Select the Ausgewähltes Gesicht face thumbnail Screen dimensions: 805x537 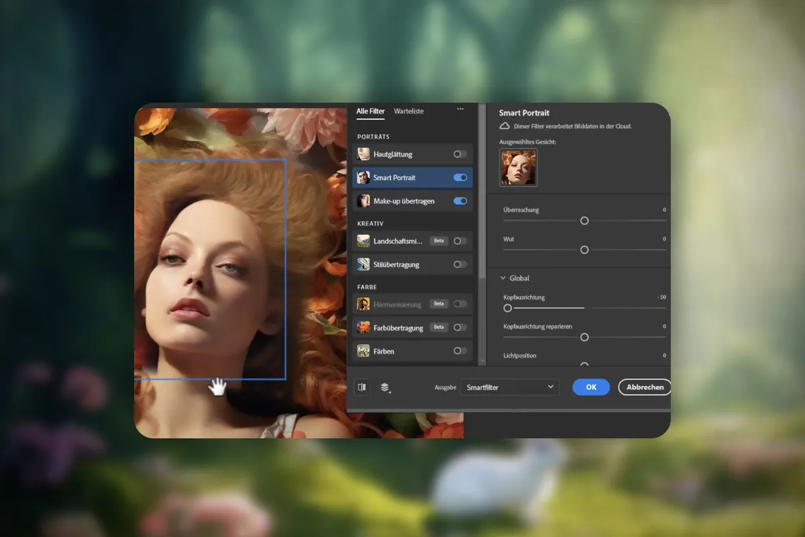click(x=519, y=167)
